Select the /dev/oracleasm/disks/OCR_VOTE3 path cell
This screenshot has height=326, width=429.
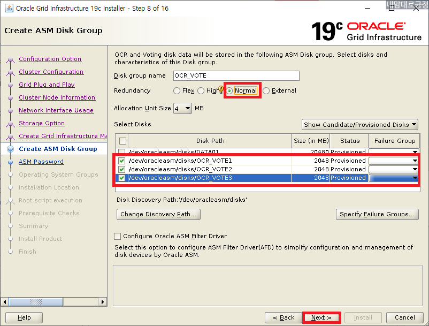point(210,178)
